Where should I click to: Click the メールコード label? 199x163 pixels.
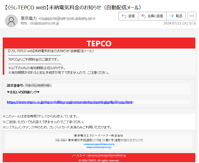(x=79, y=155)
